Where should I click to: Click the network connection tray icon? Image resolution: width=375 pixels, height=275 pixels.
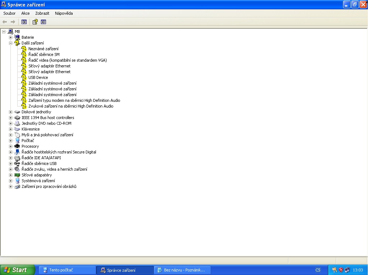point(347,270)
